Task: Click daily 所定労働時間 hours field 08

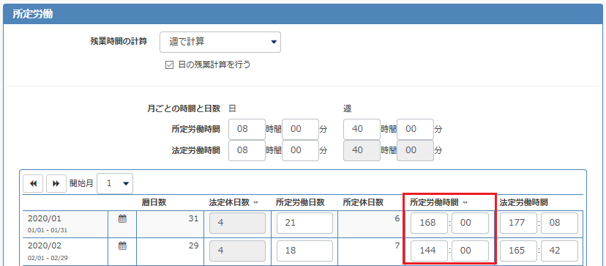Action: (247, 129)
